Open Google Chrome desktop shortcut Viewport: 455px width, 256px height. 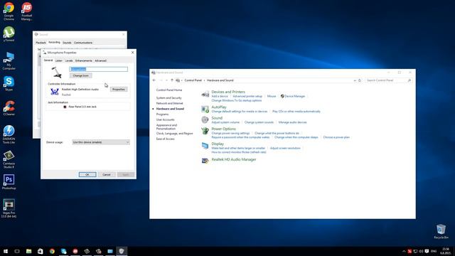pos(9,11)
